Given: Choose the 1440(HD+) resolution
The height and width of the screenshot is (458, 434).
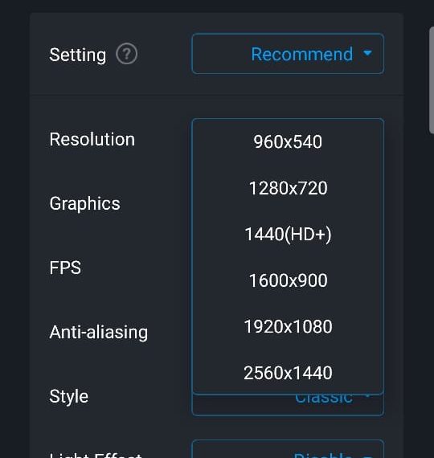Looking at the screenshot, I should click(288, 235).
